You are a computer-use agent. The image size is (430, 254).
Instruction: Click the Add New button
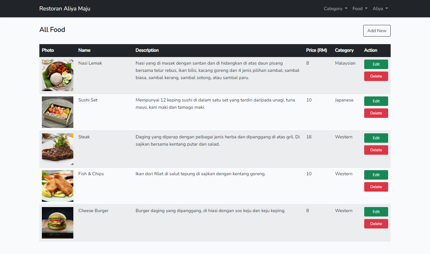tap(377, 31)
